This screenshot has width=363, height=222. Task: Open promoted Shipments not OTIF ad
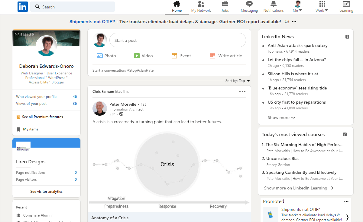click(x=301, y=209)
